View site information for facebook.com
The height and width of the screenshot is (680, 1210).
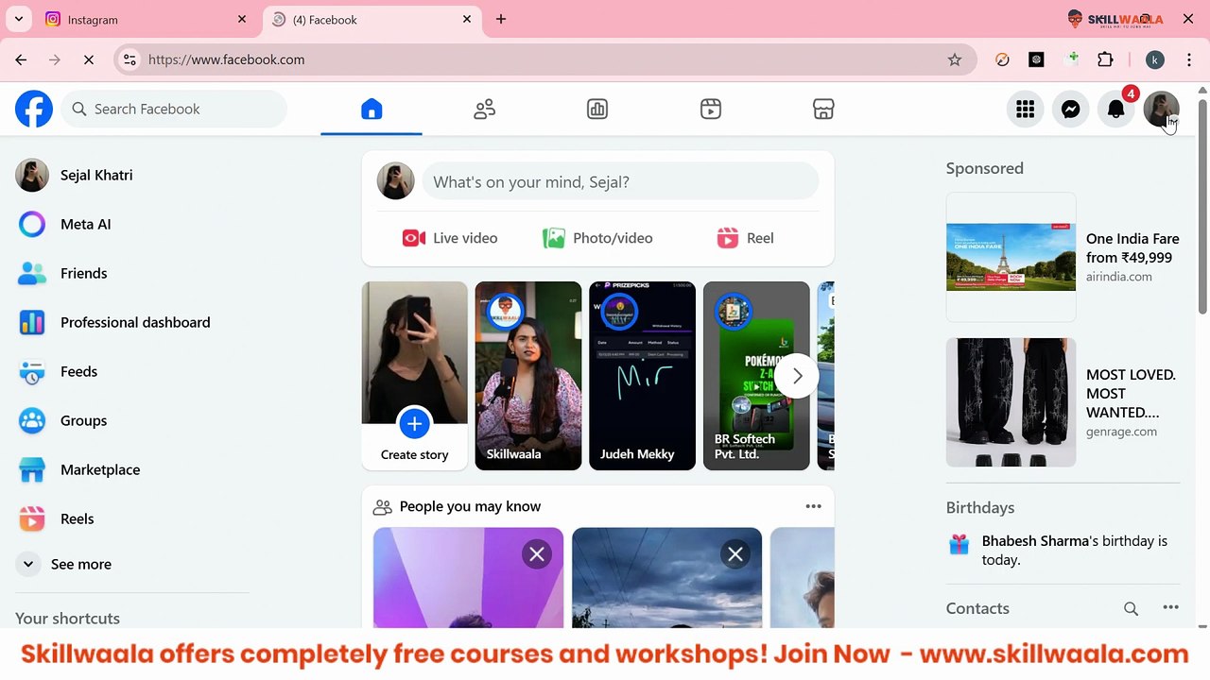(x=130, y=59)
